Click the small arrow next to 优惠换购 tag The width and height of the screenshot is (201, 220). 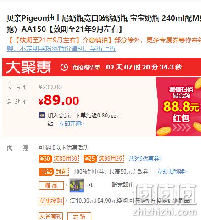coord(66,200)
